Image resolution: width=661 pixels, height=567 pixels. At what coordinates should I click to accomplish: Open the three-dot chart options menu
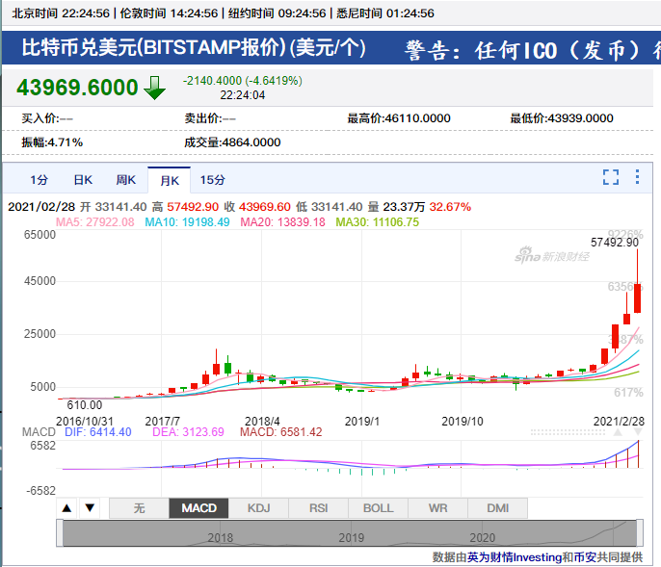click(x=637, y=177)
